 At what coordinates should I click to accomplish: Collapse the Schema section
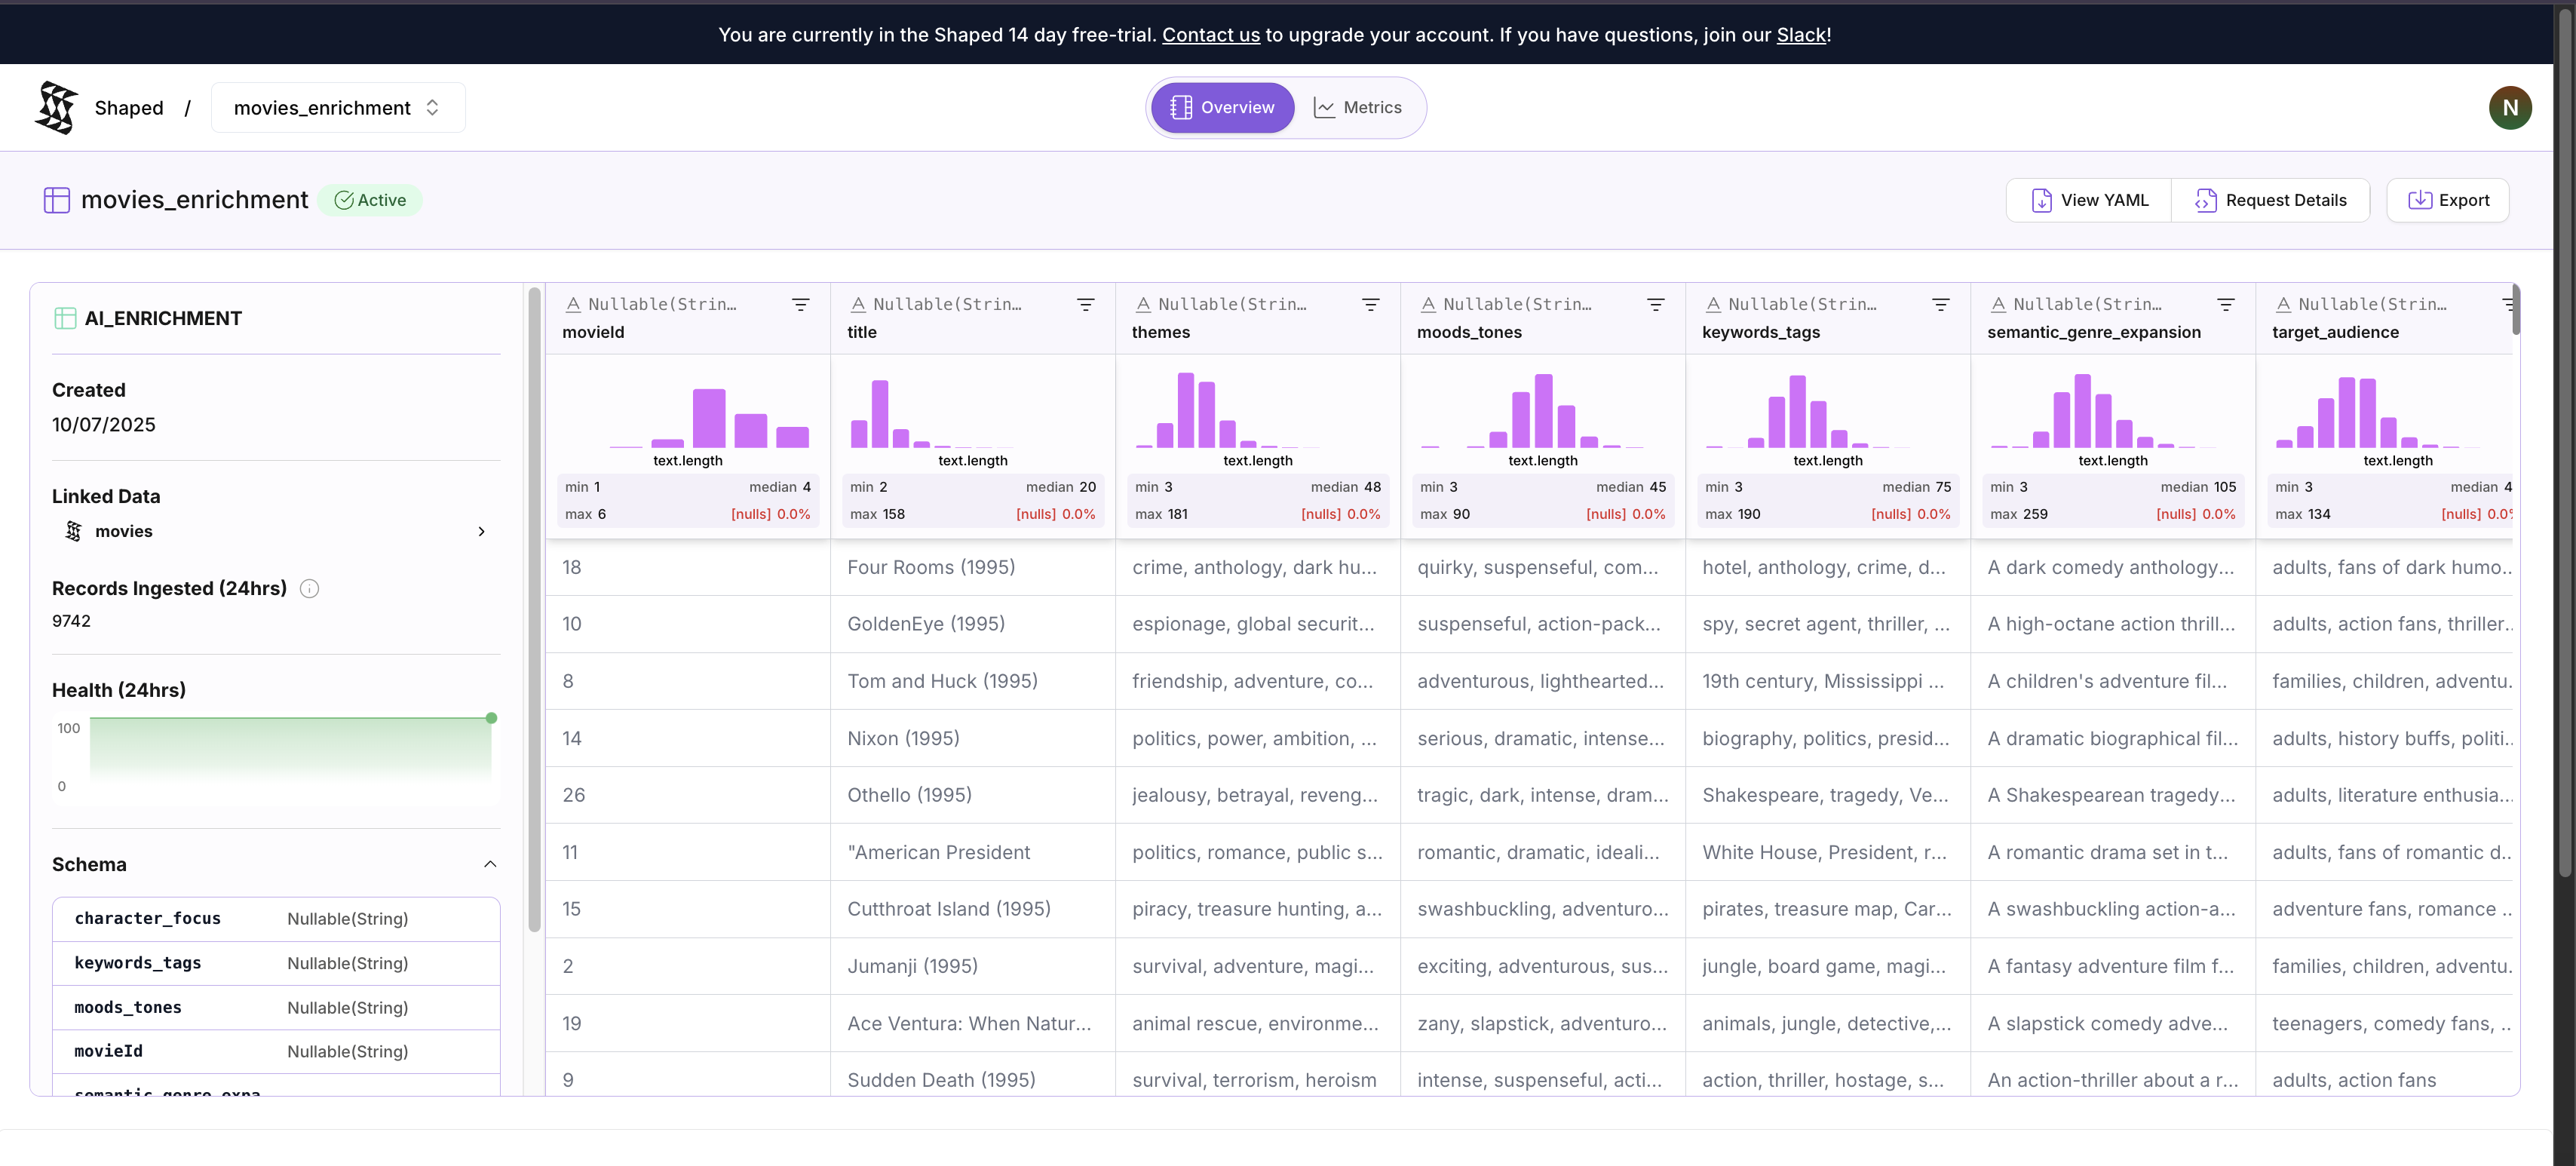click(x=490, y=864)
